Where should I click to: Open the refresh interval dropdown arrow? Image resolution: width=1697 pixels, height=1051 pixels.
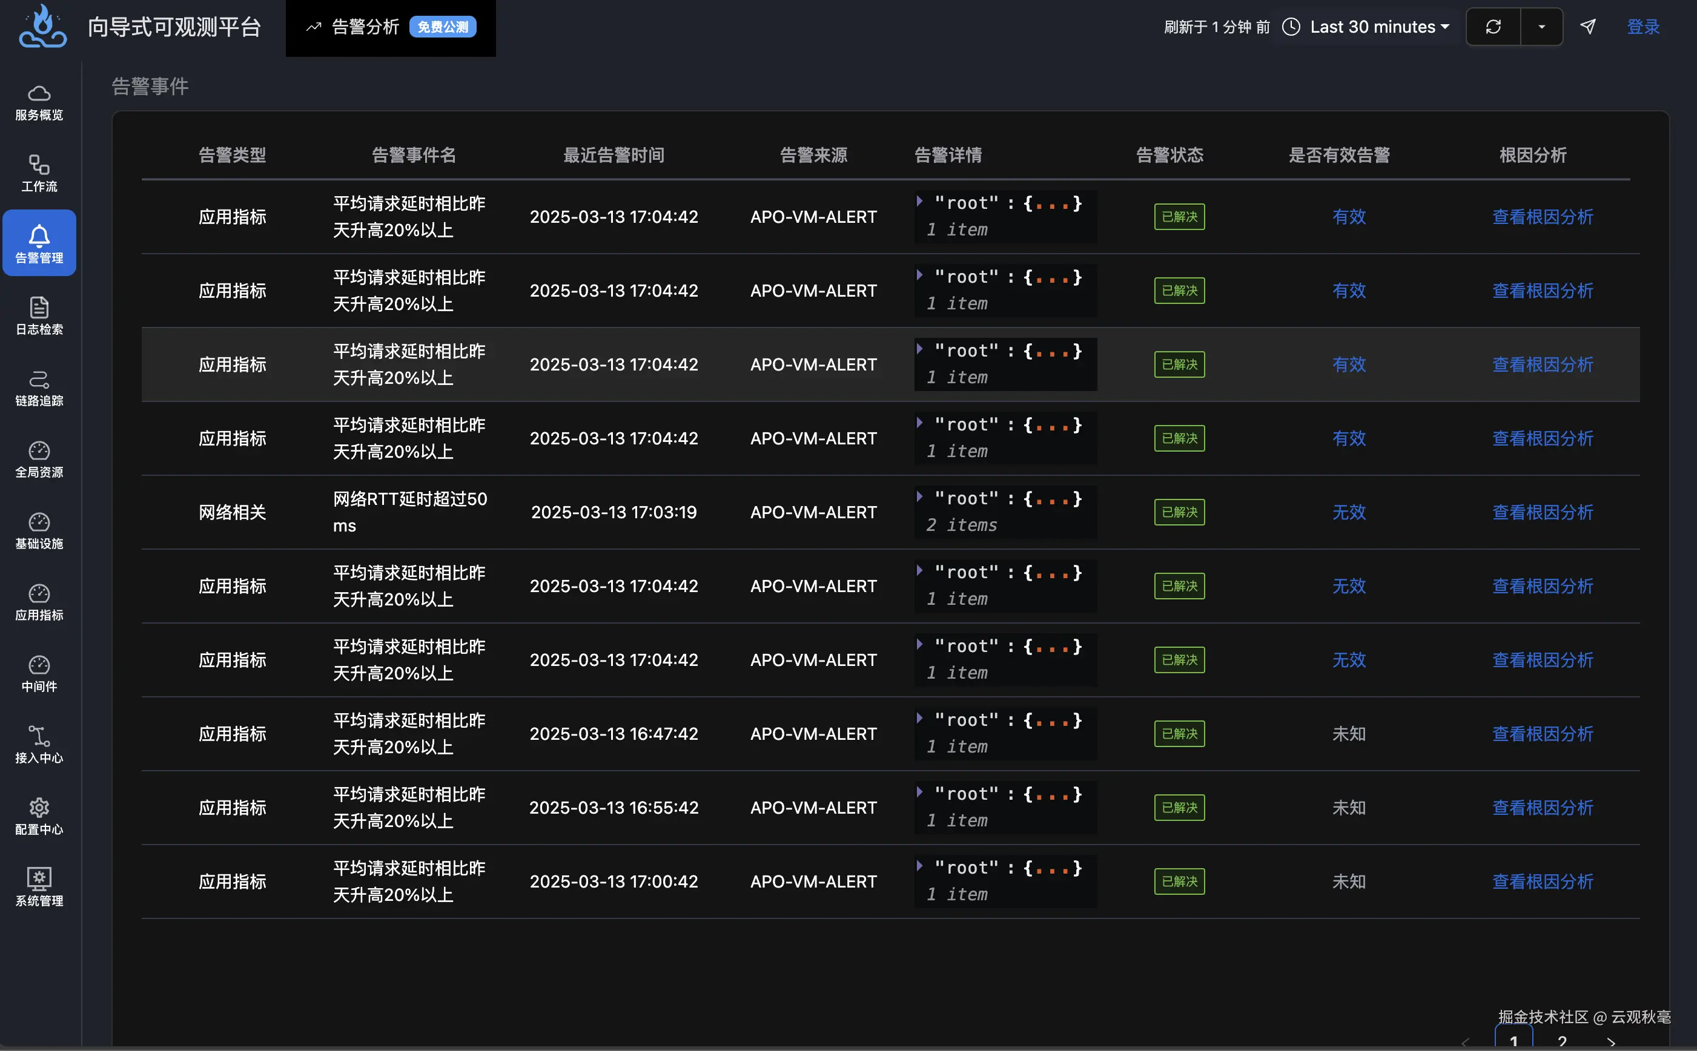tap(1541, 27)
